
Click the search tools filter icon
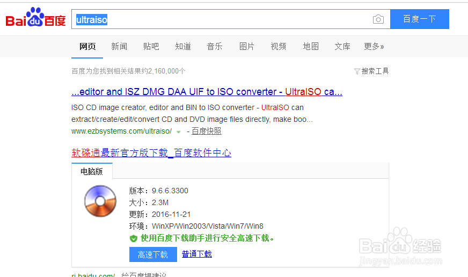(357, 71)
